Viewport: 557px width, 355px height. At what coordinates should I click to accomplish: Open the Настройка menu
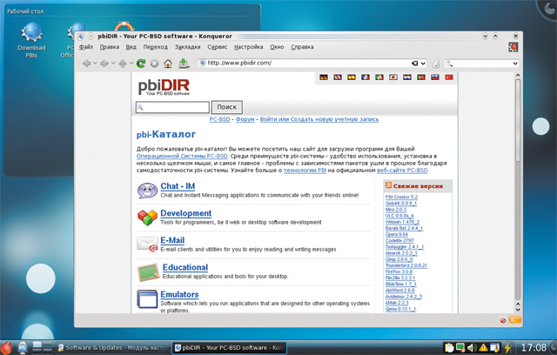(x=249, y=47)
